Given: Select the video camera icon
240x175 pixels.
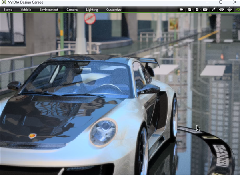Looking at the screenshot, I should [197, 10].
